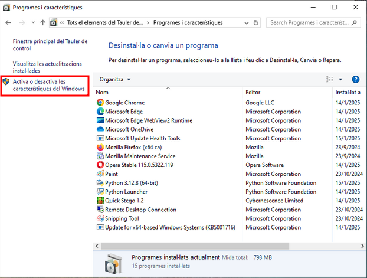Click the Mozilla Firefox icon
Screen dimensions: 367x278
tap(100, 147)
